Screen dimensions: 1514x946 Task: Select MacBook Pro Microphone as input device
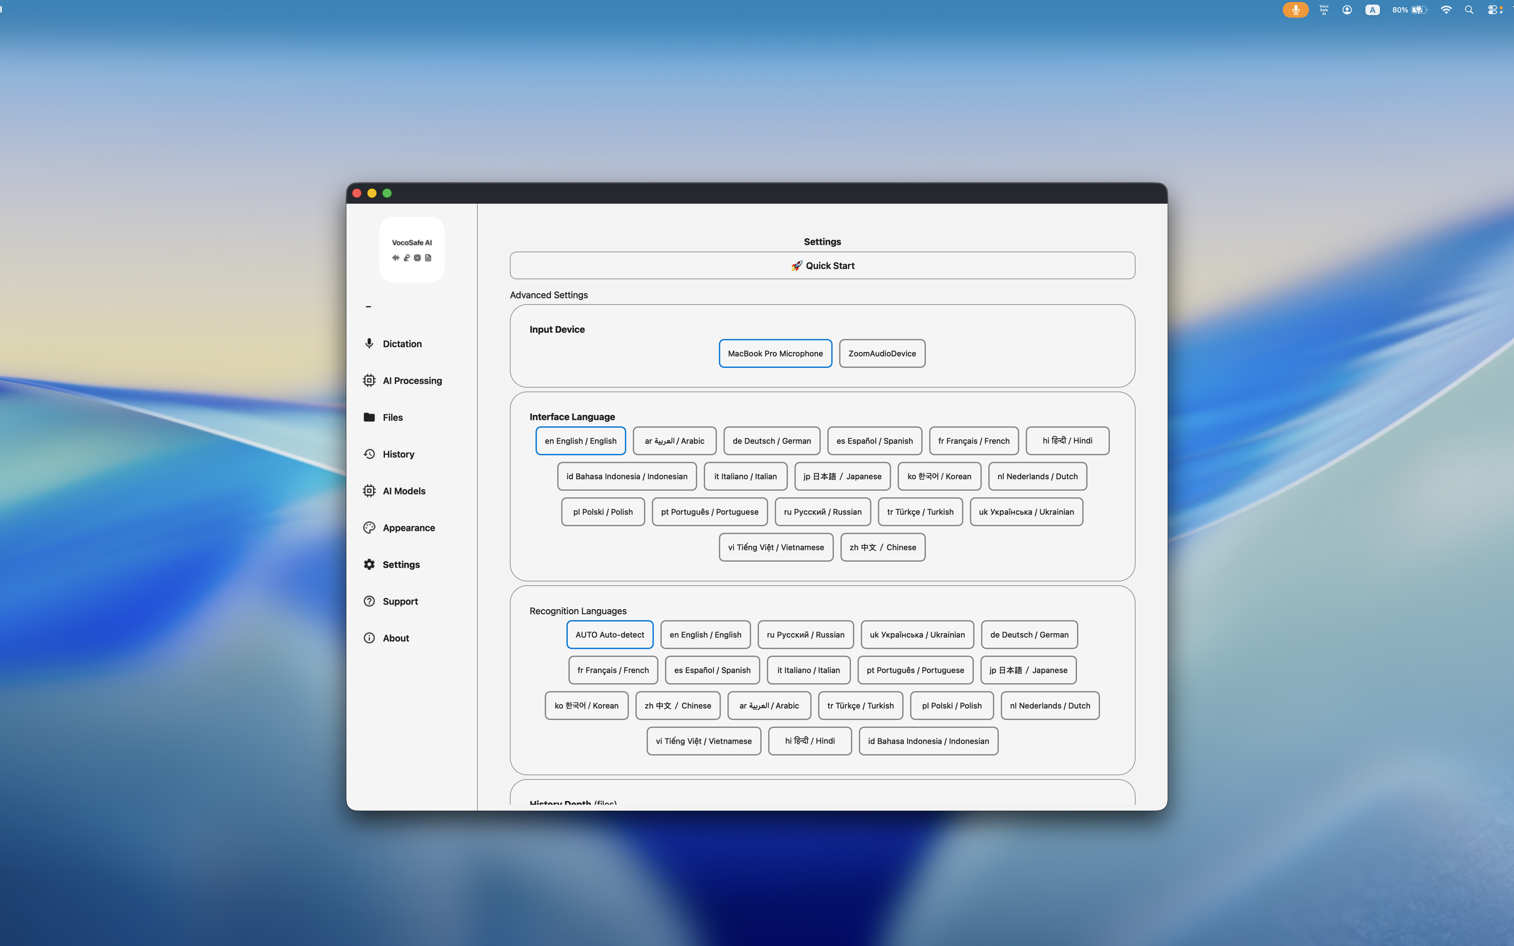point(775,354)
